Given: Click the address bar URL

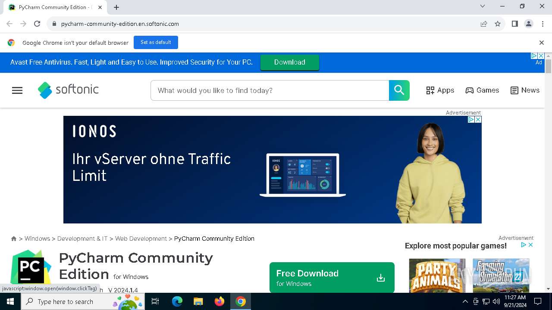Looking at the screenshot, I should [120, 24].
